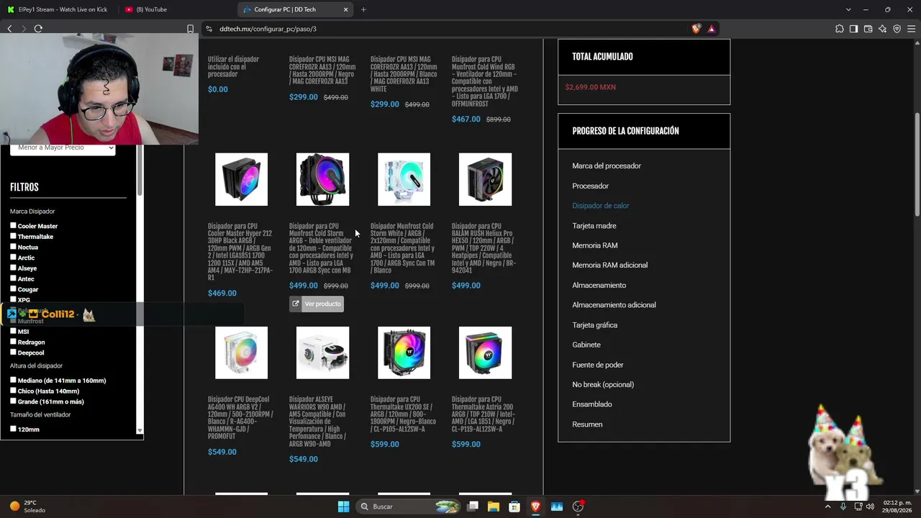Open the Brave Shields lion icon
Screen dimensions: 921x518
click(x=696, y=29)
